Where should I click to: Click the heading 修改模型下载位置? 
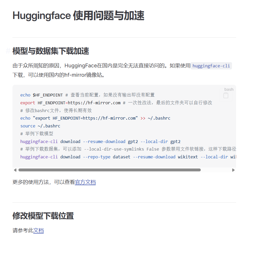pos(43,216)
